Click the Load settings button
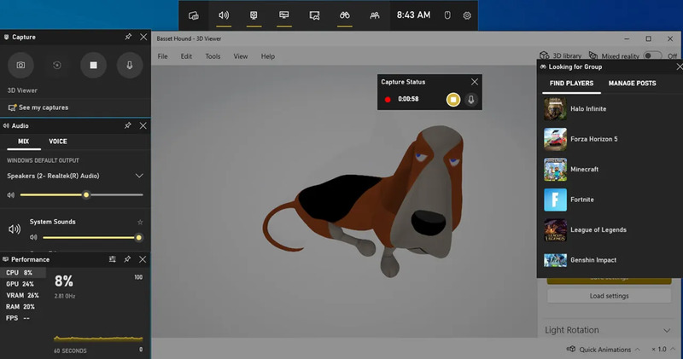The height and width of the screenshot is (359, 683). (x=610, y=296)
